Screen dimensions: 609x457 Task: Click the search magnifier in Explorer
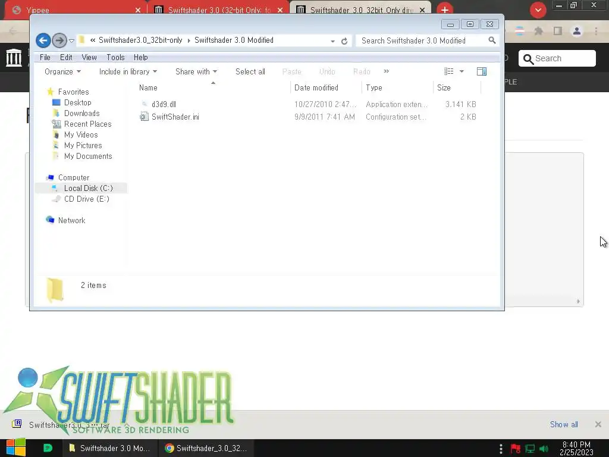(x=492, y=40)
